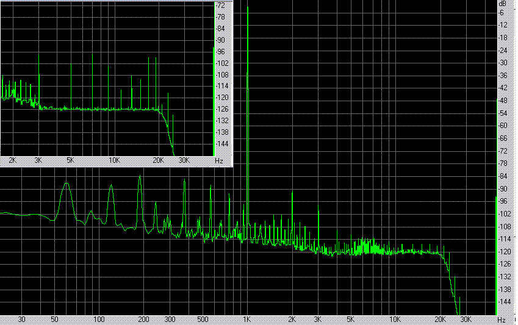Click the -66 dB scale label
The image size is (518, 325).
coord(503,138)
